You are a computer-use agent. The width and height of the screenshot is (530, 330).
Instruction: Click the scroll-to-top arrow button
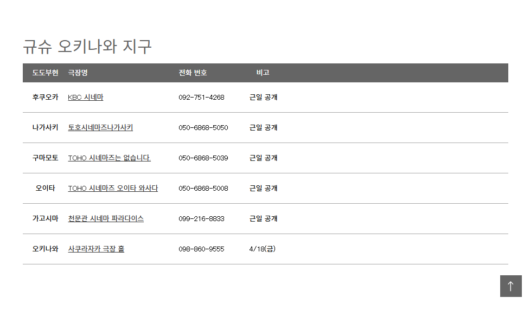pos(510,286)
